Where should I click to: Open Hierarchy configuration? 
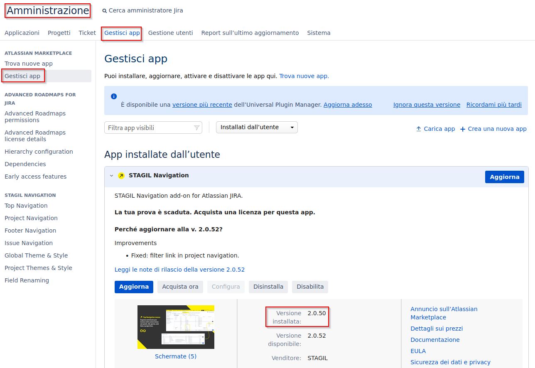(39, 152)
